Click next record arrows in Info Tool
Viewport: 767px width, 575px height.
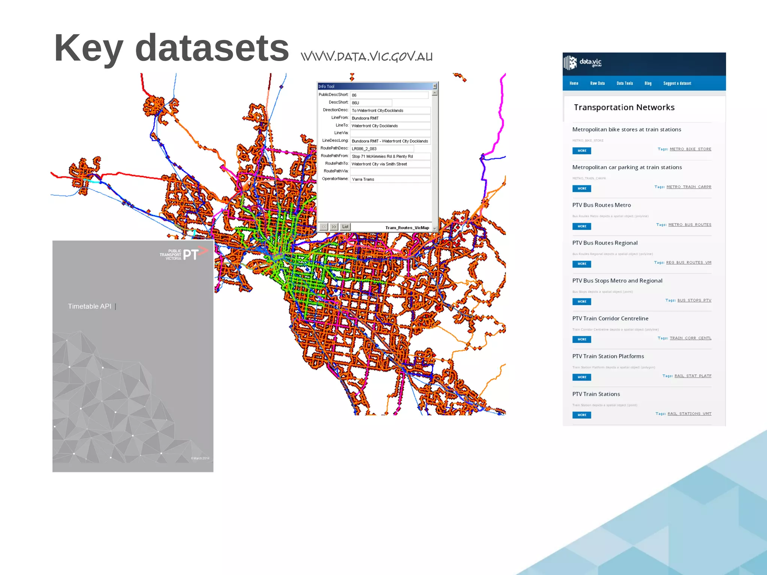tap(334, 227)
